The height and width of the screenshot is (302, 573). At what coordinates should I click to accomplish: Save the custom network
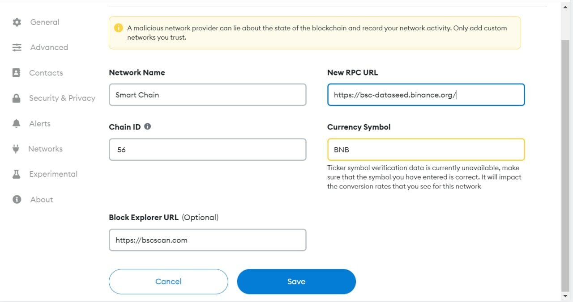(x=296, y=281)
